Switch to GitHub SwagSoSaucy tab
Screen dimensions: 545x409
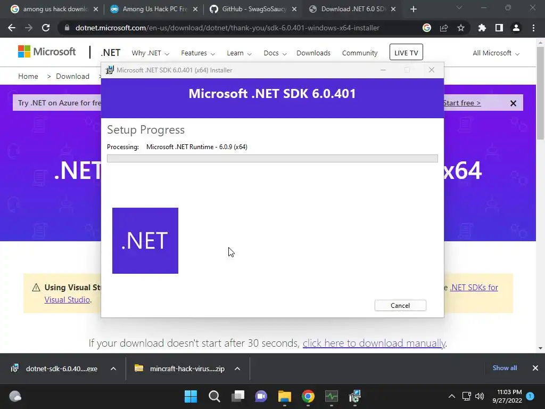[x=253, y=9]
